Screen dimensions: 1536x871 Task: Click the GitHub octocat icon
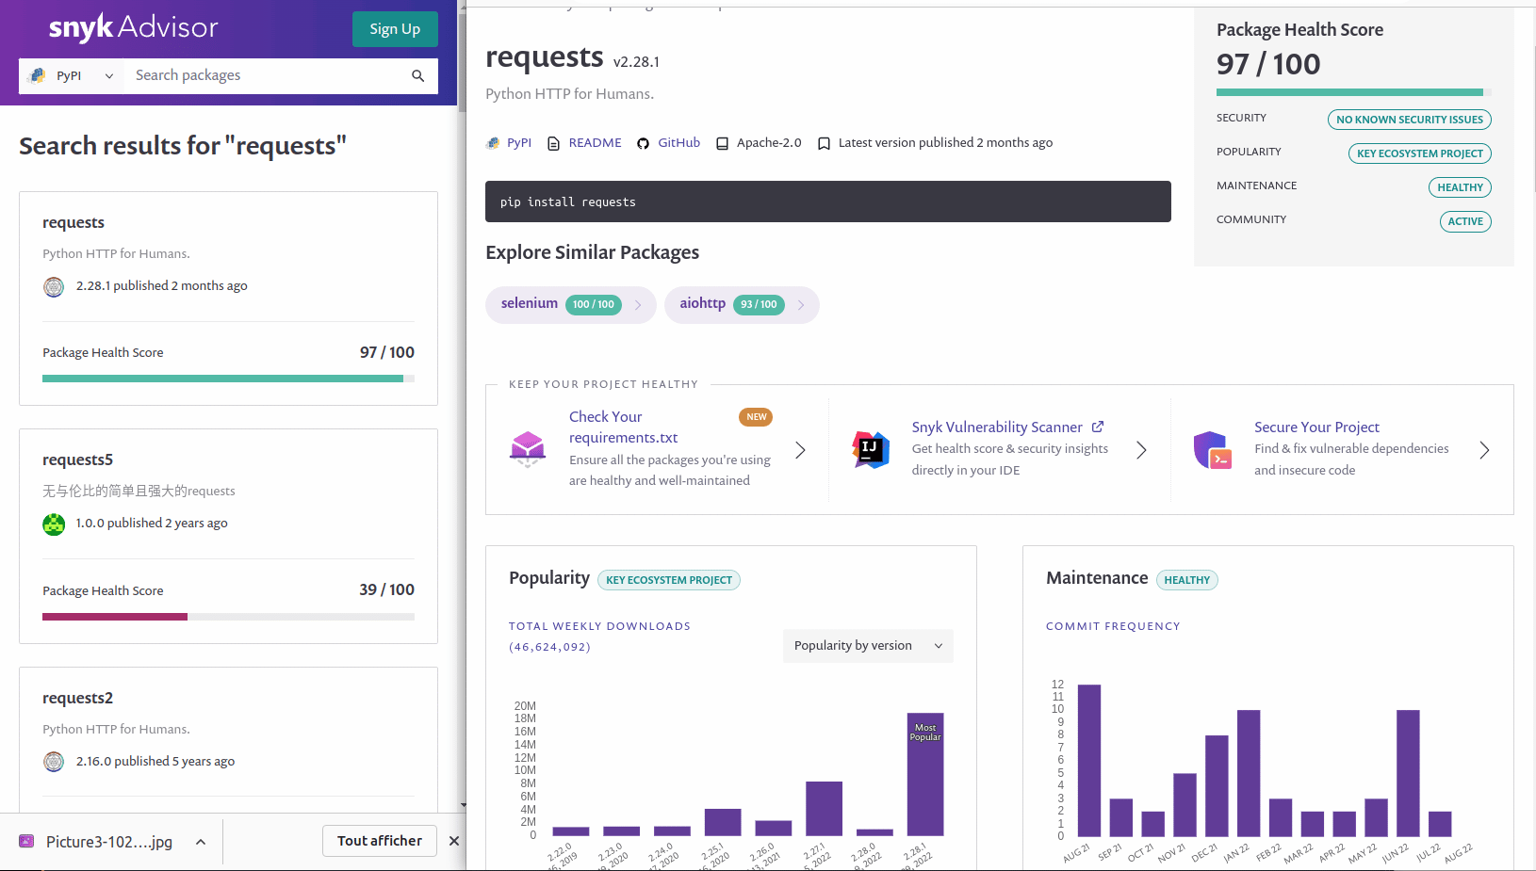[643, 143]
